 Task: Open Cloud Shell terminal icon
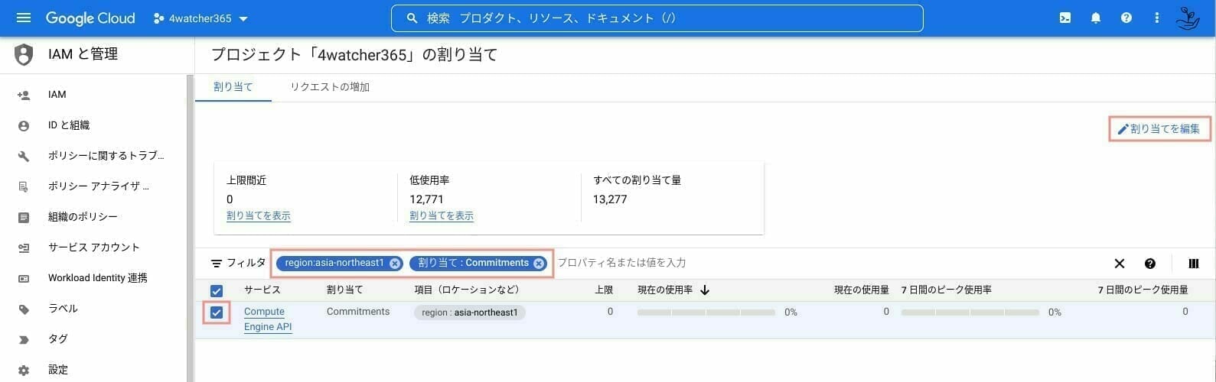tap(1065, 18)
